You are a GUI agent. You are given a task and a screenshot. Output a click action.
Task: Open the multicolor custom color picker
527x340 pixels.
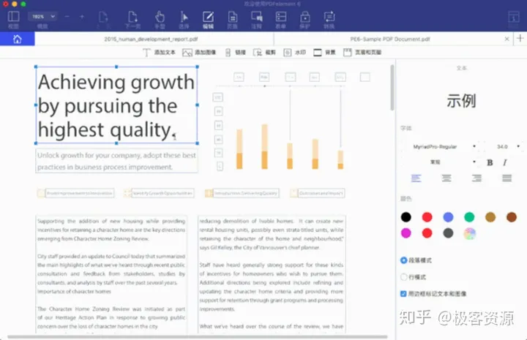pos(469,233)
